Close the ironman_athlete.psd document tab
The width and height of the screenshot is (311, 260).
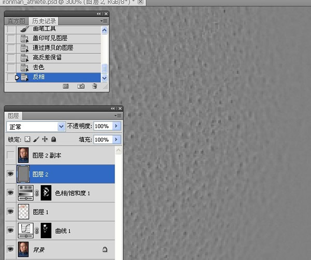(140, 2)
